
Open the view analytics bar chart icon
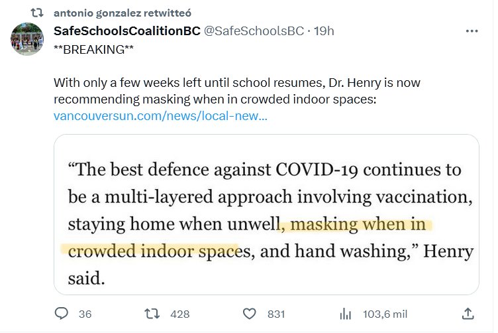pyautogui.click(x=345, y=314)
